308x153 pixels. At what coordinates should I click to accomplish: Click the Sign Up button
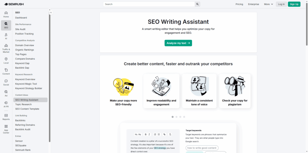294,4
